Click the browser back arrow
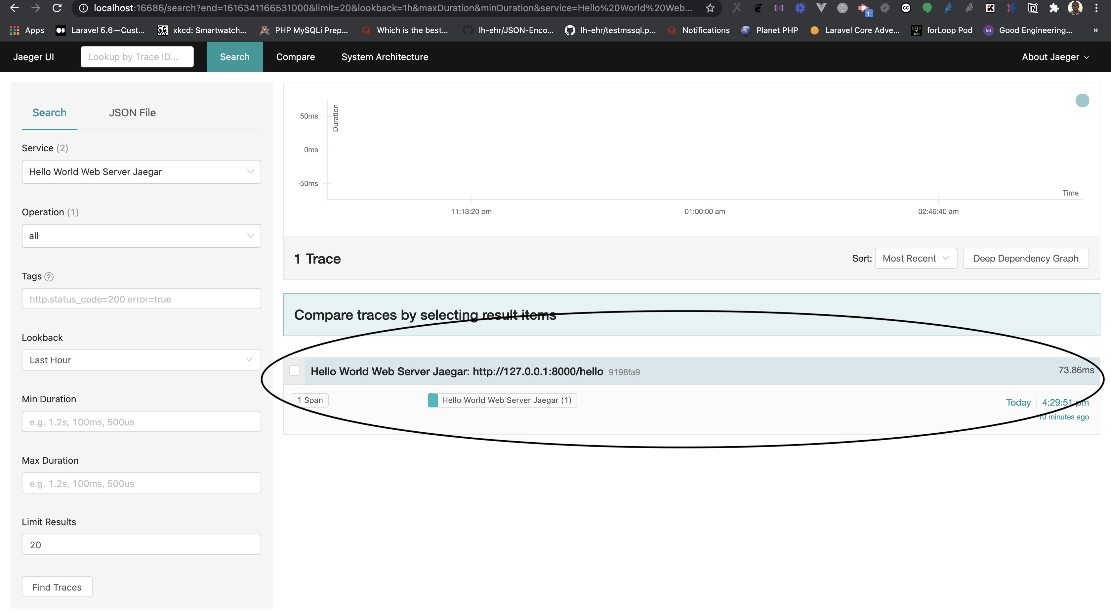Image resolution: width=1111 pixels, height=615 pixels. pyautogui.click(x=15, y=8)
